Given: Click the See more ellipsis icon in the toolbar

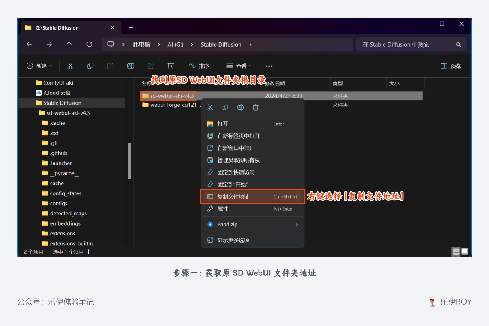Looking at the screenshot, I should click(x=269, y=66).
